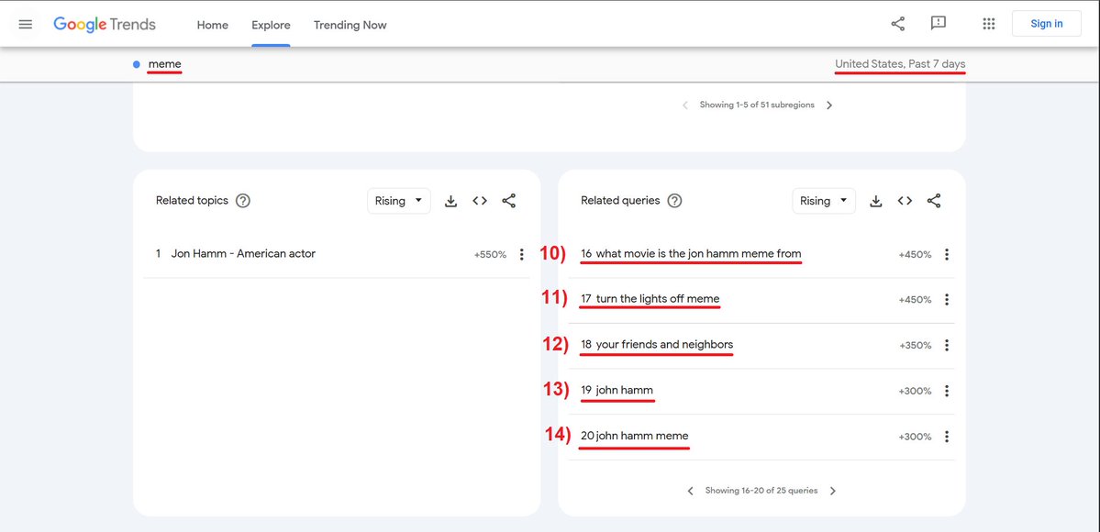
Task: Go to previous page of subregions
Action: pyautogui.click(x=684, y=105)
